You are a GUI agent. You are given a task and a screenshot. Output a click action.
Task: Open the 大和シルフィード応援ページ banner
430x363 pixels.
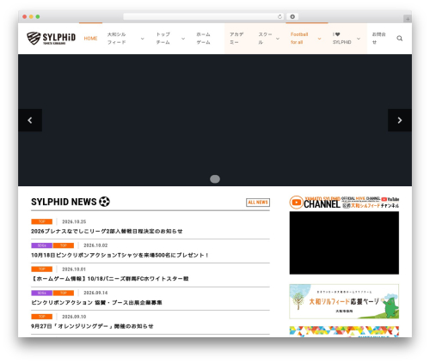pyautogui.click(x=344, y=301)
